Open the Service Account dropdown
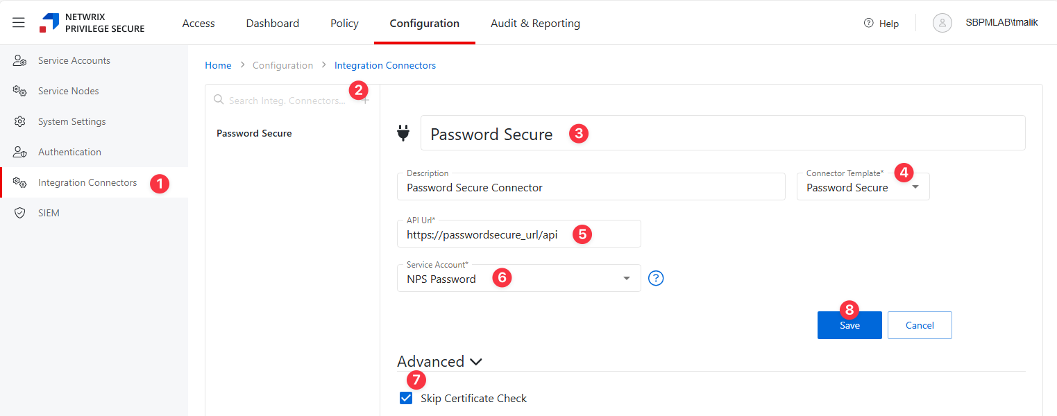 coord(626,279)
